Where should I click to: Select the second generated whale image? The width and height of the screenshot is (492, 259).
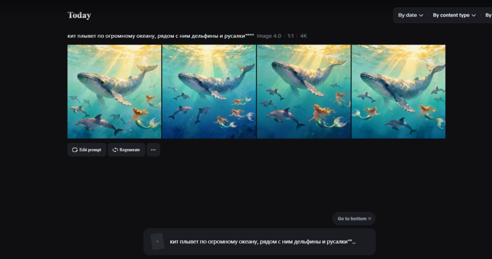[209, 92]
